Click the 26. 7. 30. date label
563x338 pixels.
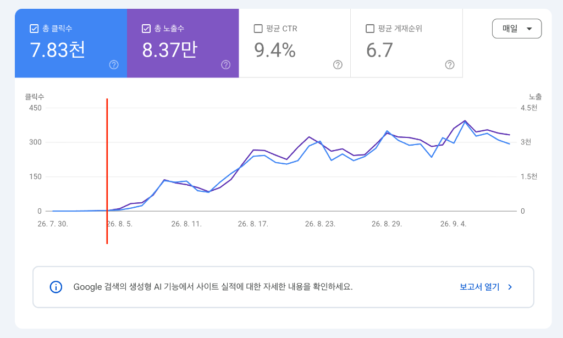coord(52,224)
